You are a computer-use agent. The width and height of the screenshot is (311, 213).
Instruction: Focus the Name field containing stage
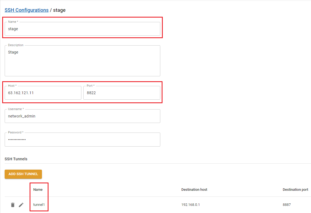pos(82,29)
